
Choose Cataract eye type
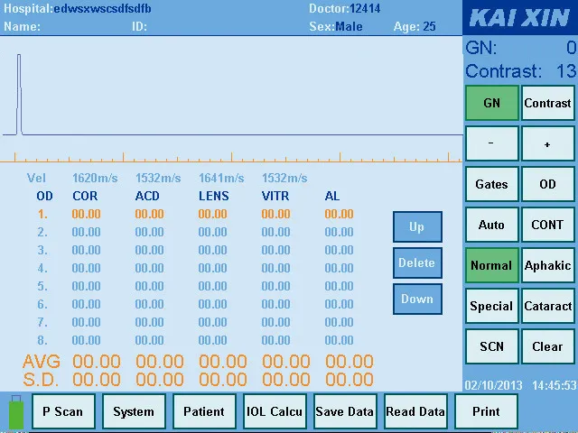click(x=547, y=306)
